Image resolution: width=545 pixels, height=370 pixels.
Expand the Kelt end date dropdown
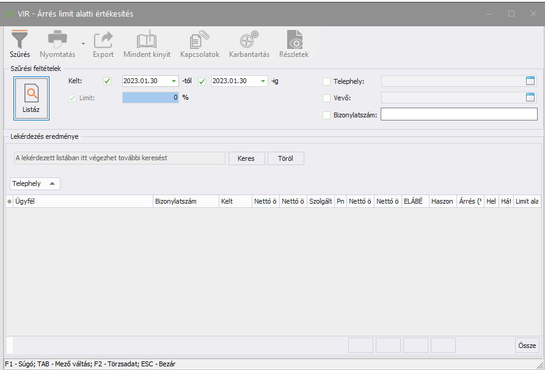coord(263,81)
